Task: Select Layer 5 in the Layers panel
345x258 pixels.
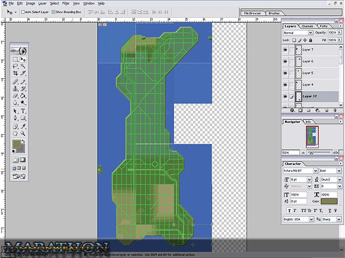Action: [x=308, y=73]
